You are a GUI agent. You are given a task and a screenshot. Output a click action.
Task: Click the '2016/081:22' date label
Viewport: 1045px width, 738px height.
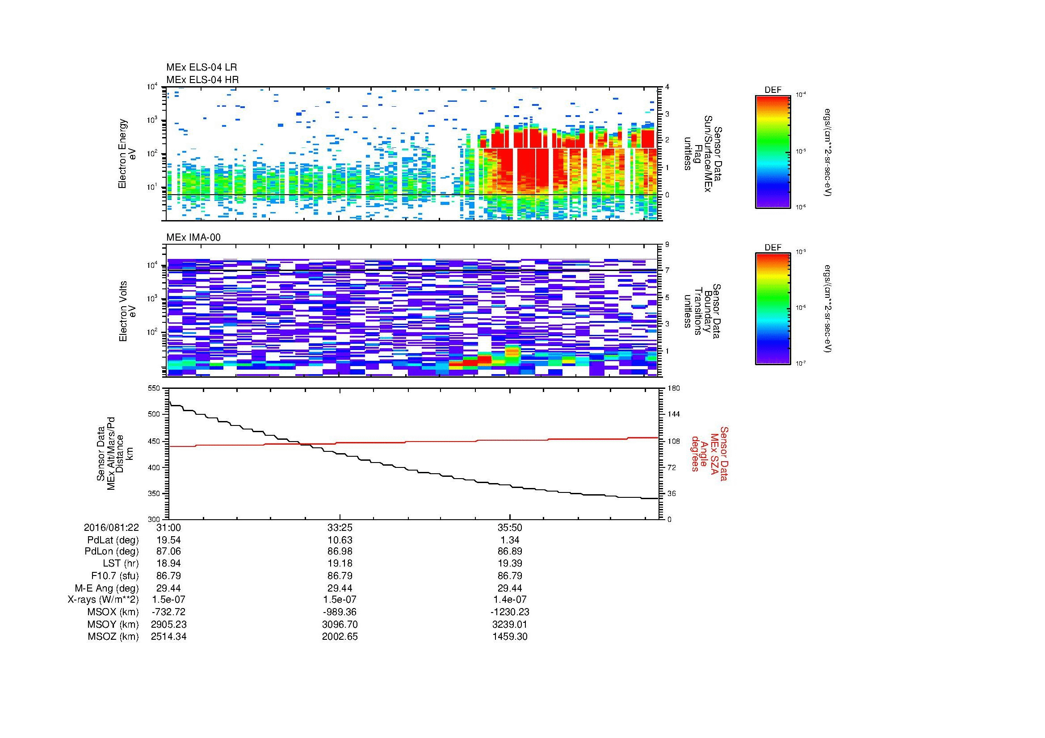pos(112,527)
